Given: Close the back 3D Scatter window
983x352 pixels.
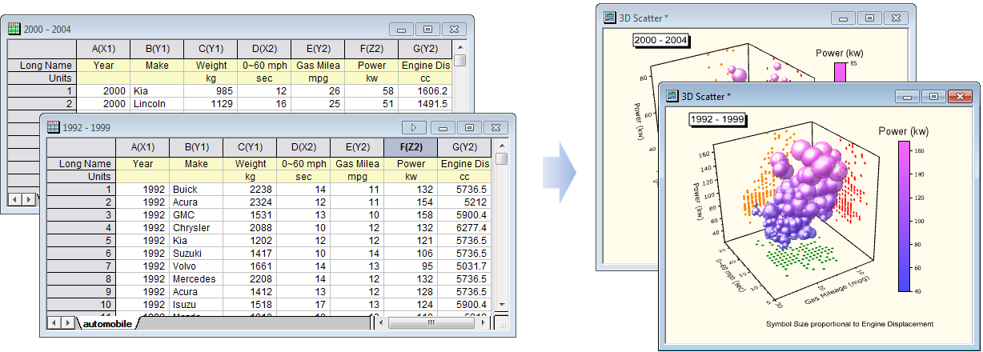Looking at the screenshot, I should pyautogui.click(x=897, y=17).
